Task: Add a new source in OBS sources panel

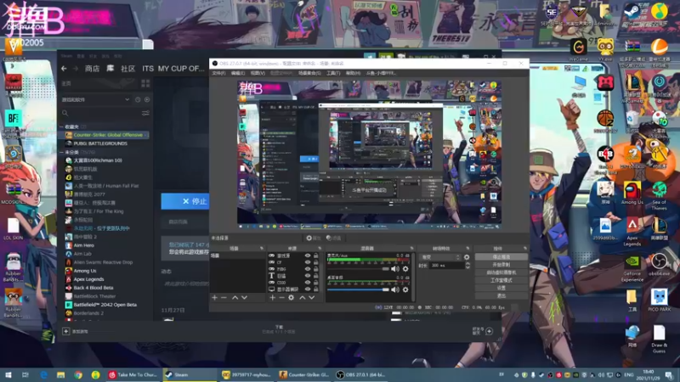Action: pos(272,298)
